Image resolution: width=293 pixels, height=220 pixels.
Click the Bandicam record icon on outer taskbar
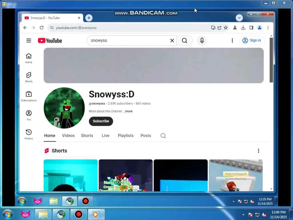78,214
